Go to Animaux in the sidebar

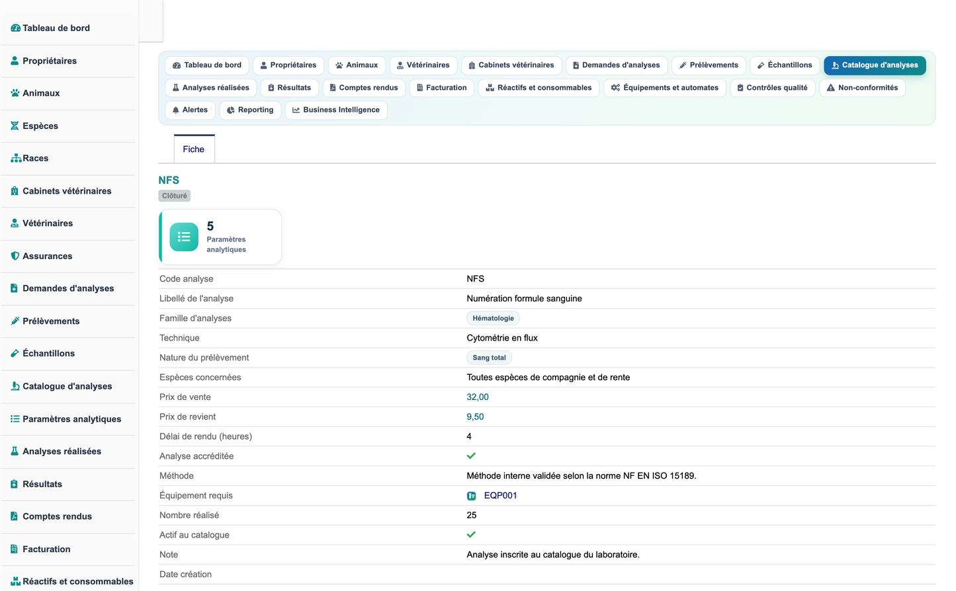pyautogui.click(x=35, y=93)
